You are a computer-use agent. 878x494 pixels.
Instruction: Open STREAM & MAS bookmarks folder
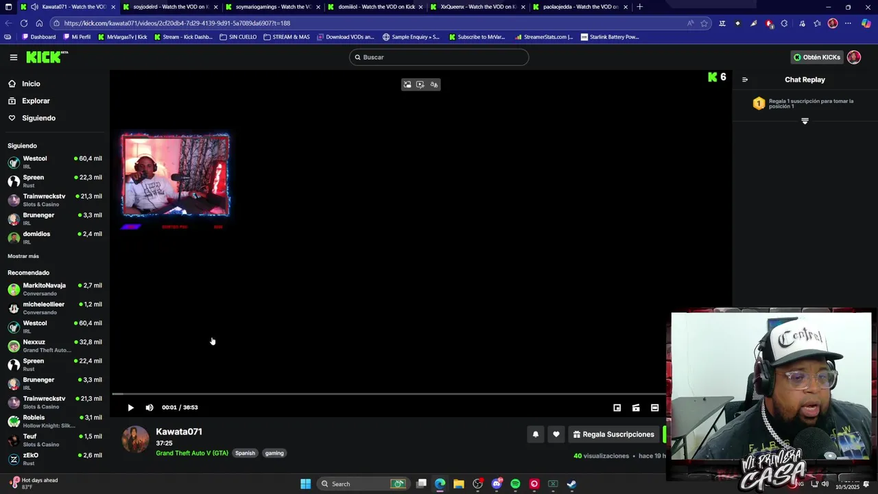tap(287, 37)
